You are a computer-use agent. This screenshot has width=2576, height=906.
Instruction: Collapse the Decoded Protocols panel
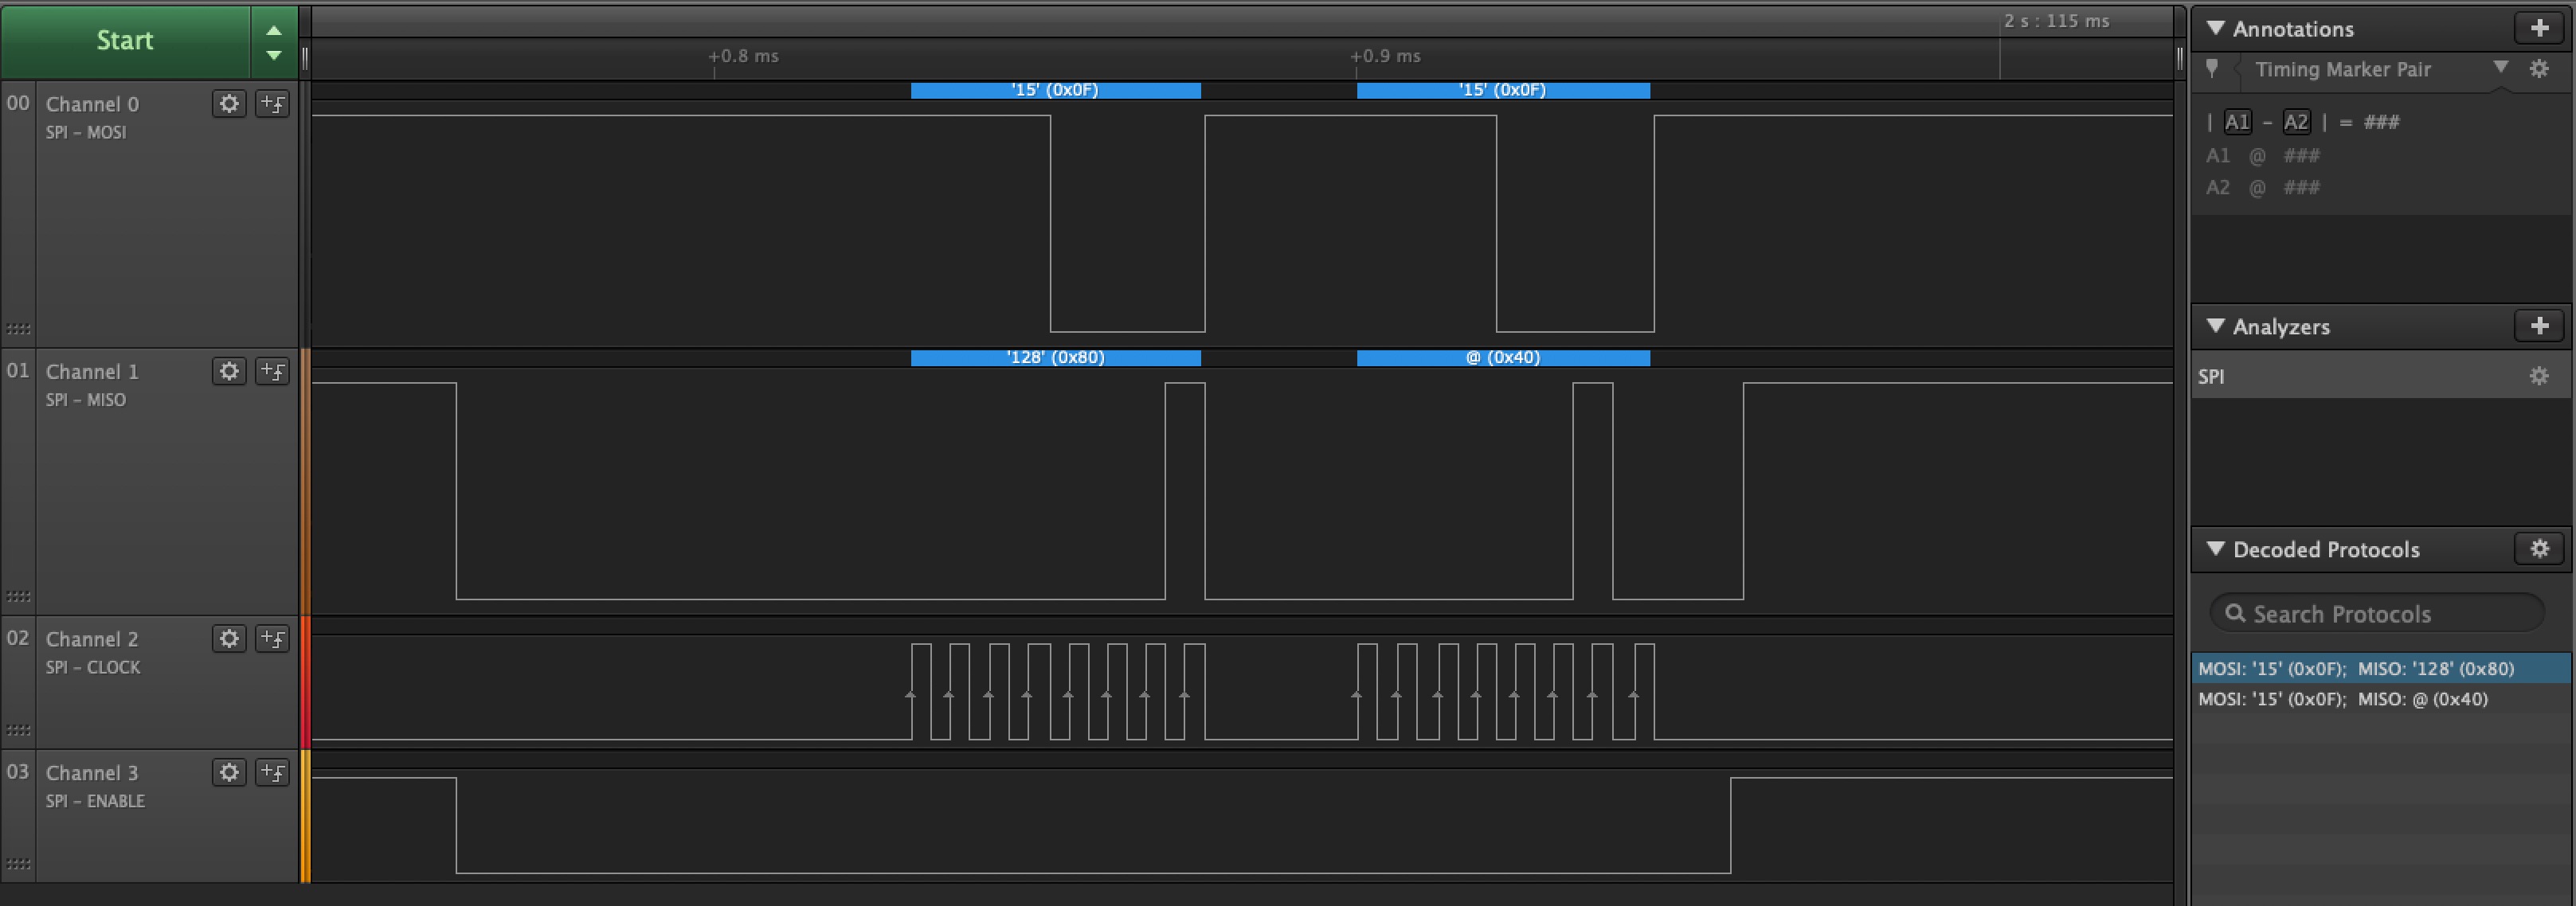pyautogui.click(x=2215, y=548)
